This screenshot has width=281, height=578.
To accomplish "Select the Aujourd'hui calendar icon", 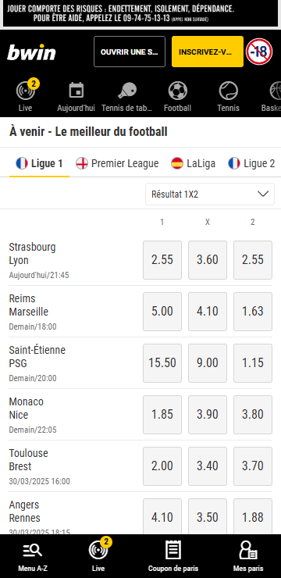I will 76,91.
